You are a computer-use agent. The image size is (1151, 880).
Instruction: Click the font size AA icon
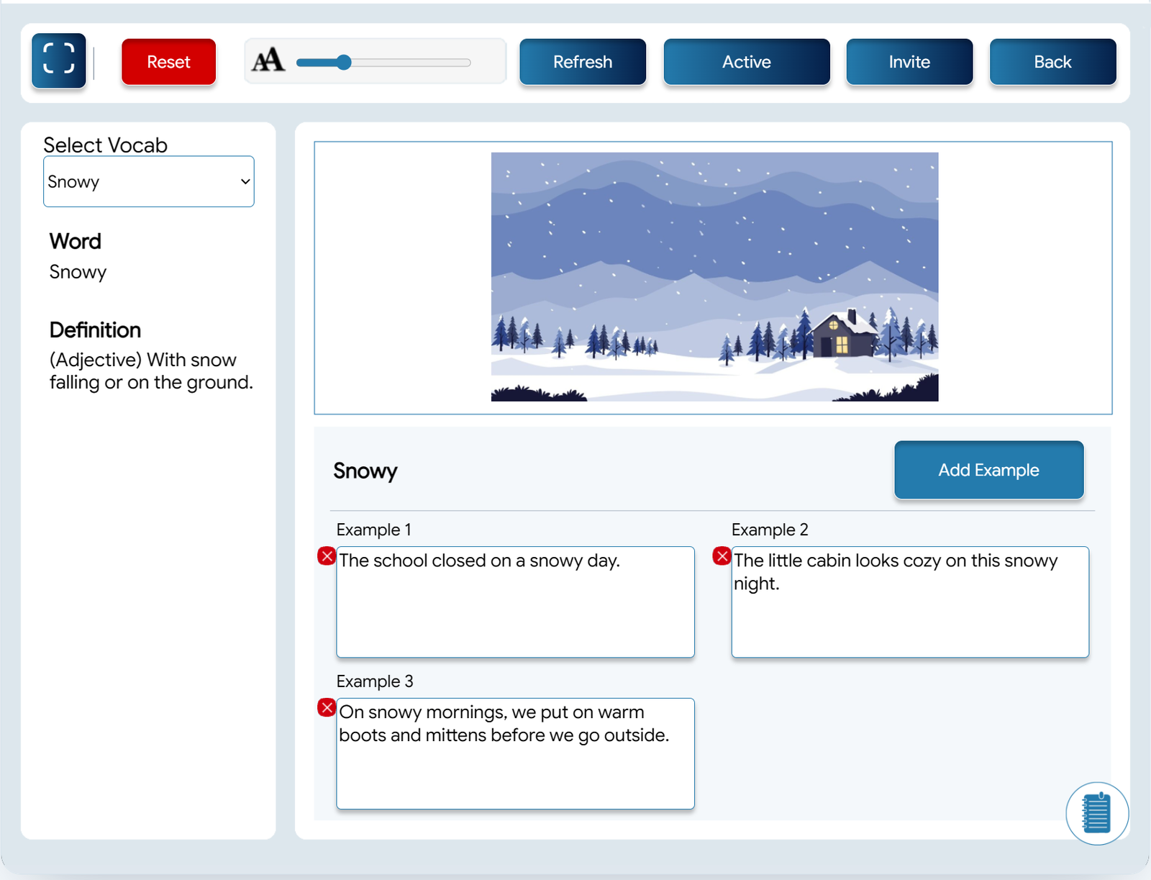point(268,60)
